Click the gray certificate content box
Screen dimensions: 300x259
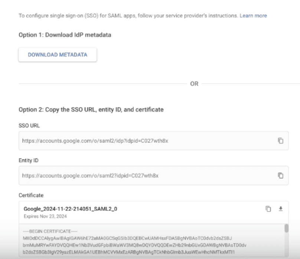pos(149,241)
